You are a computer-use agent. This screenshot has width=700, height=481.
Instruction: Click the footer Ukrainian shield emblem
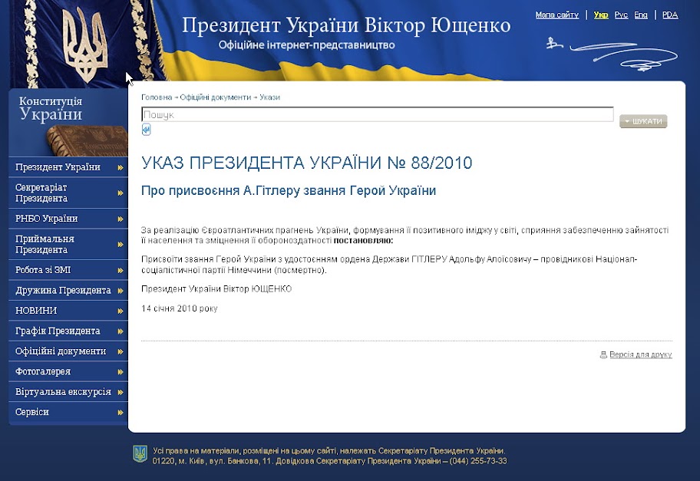(x=140, y=454)
